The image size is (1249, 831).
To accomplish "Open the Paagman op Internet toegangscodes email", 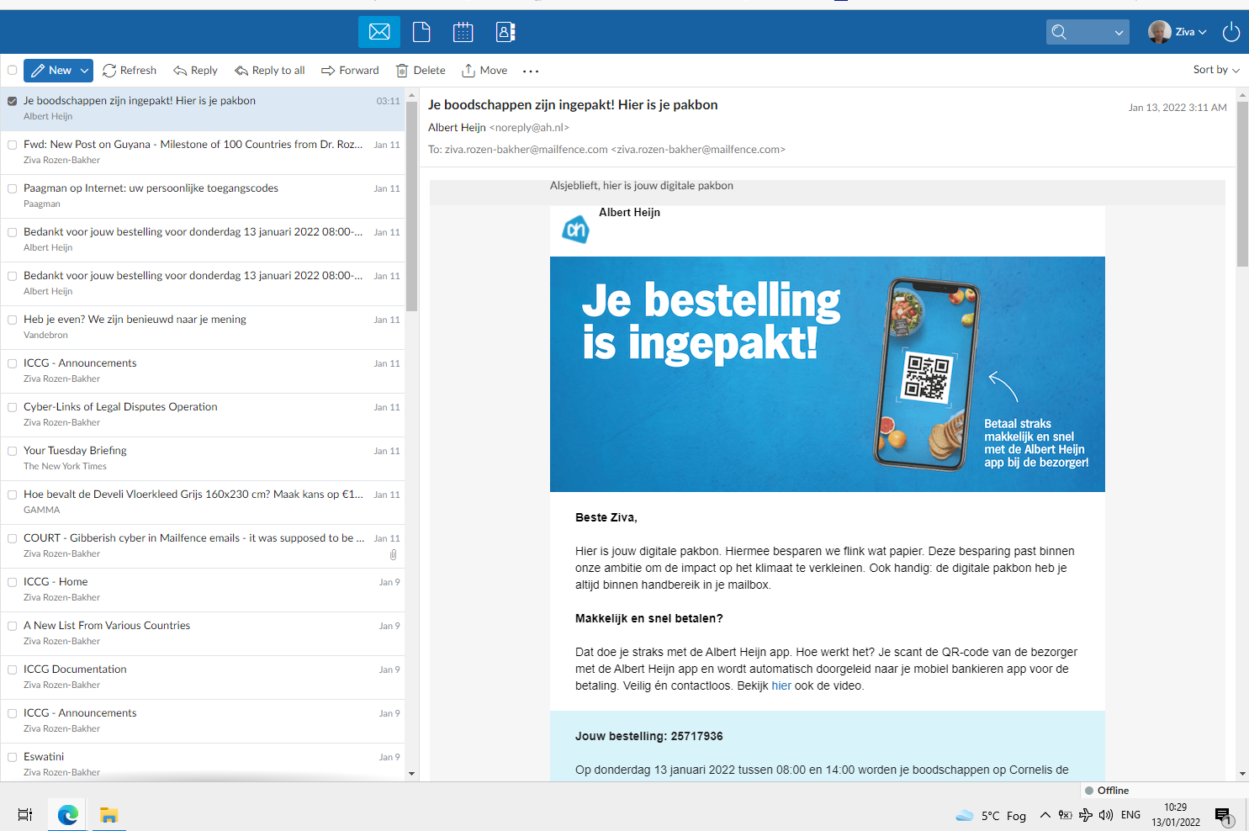I will [203, 196].
